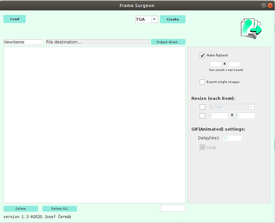Click the 'GIF(Animated) settings:' heading

pyautogui.click(x=218, y=129)
